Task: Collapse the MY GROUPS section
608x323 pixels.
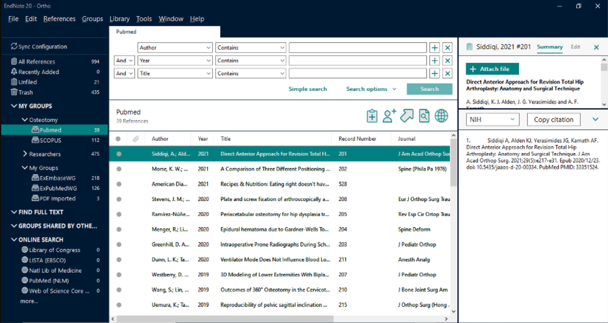Action: point(14,106)
